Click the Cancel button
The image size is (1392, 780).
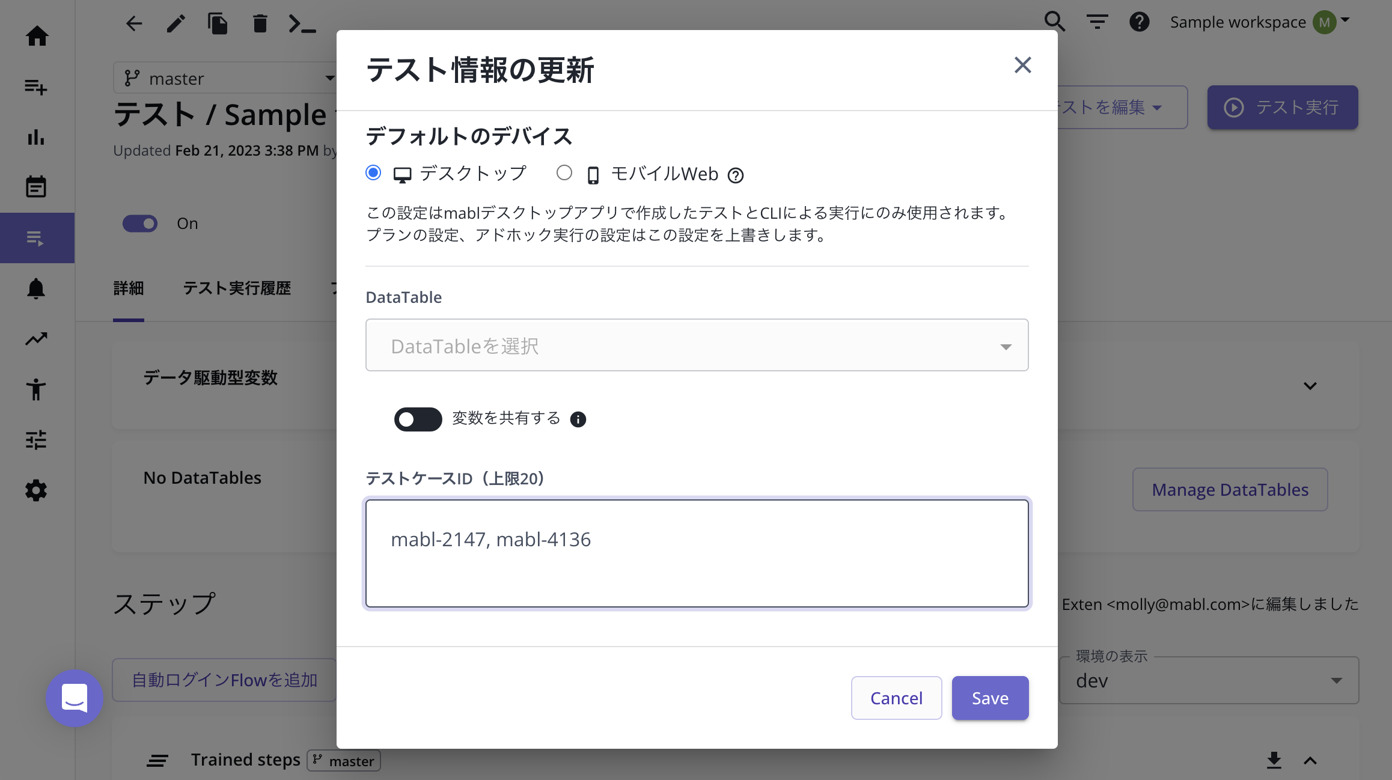[896, 698]
